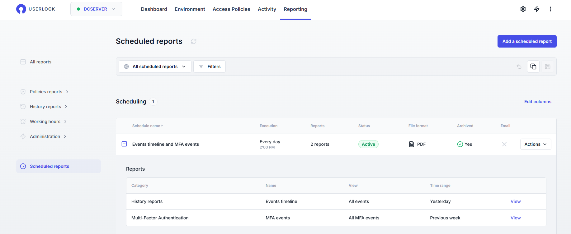Collapse the Events timeline and MFA events row
The height and width of the screenshot is (234, 571).
[124, 144]
